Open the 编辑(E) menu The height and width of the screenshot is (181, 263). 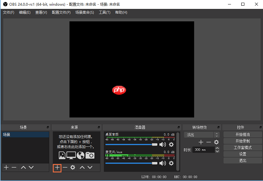[x=25, y=13]
